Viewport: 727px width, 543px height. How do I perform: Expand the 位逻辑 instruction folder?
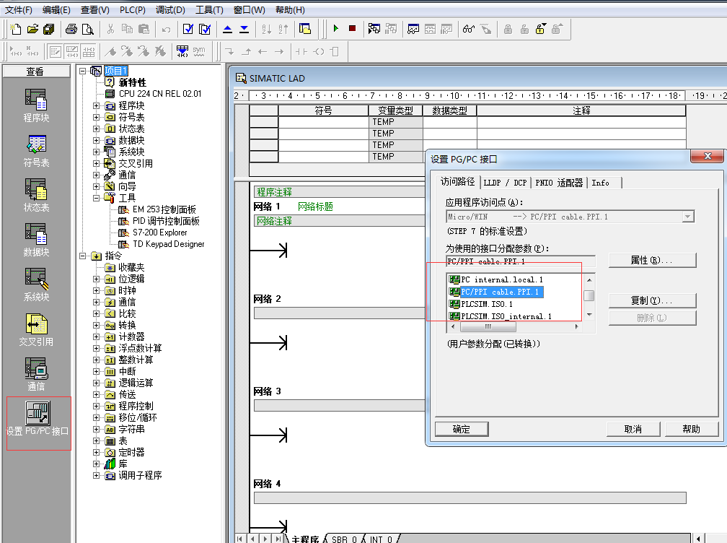click(x=96, y=279)
